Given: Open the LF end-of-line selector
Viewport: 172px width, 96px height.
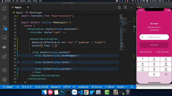Looking at the screenshot, I should pos(74,87).
